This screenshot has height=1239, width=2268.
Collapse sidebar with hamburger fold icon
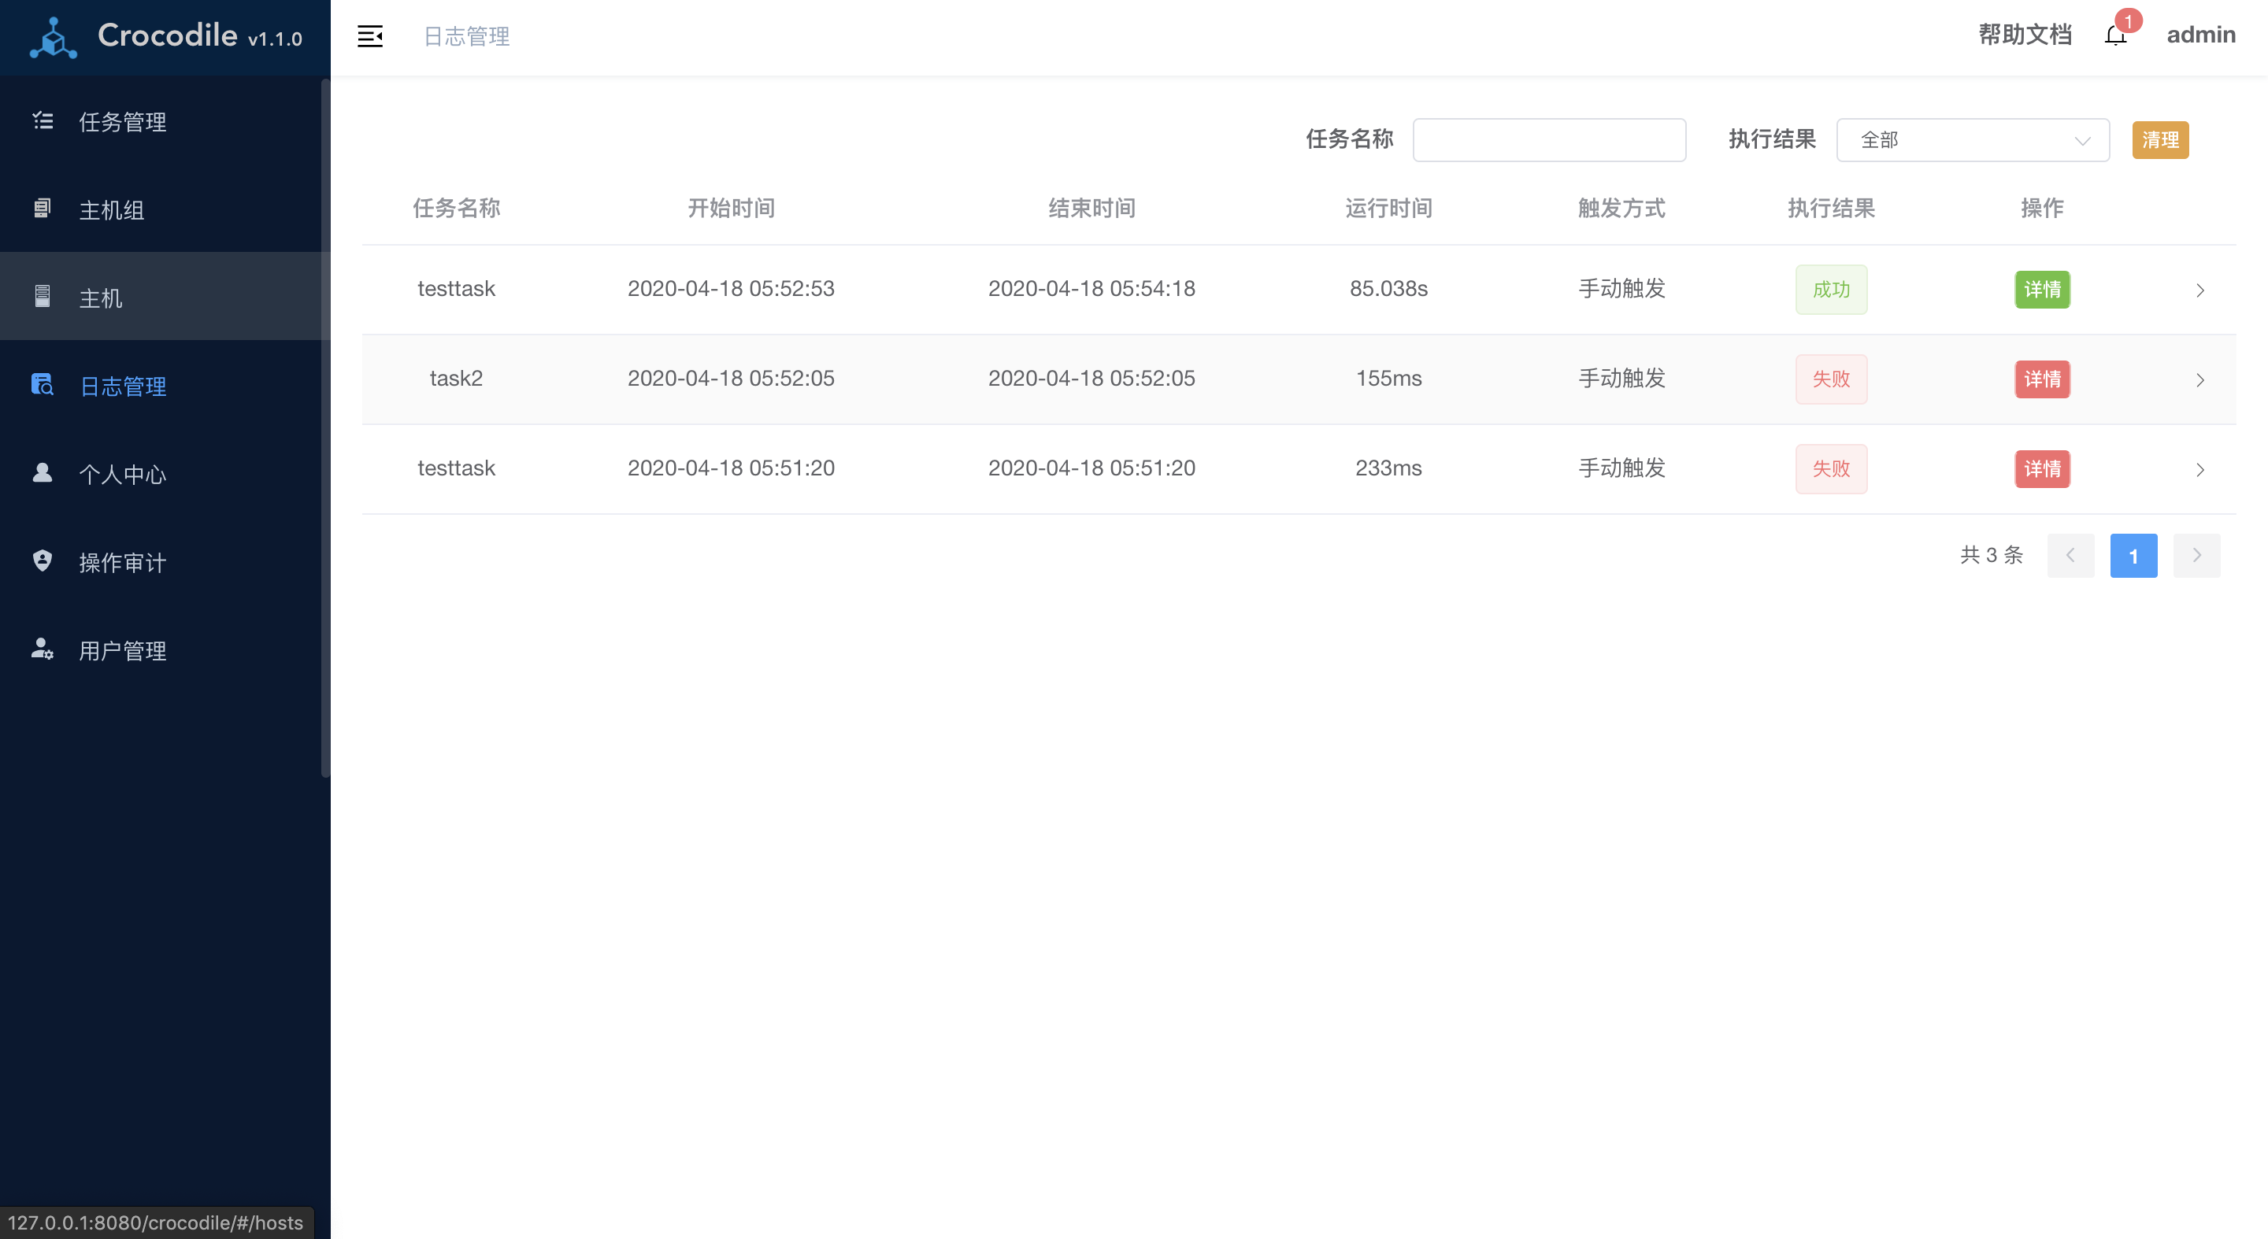[x=370, y=36]
